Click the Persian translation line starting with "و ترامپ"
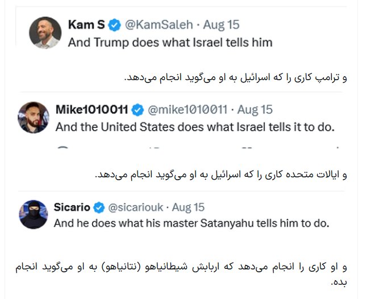383x299 pixels. tap(235, 77)
